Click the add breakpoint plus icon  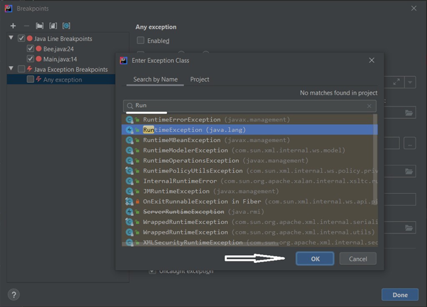point(13,25)
